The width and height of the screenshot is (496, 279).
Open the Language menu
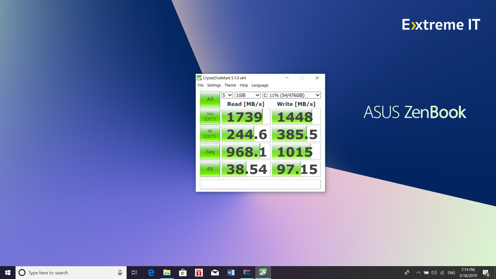[260, 85]
